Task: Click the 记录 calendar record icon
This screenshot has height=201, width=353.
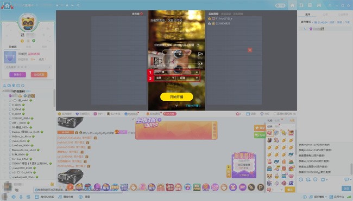Action: click(251, 114)
